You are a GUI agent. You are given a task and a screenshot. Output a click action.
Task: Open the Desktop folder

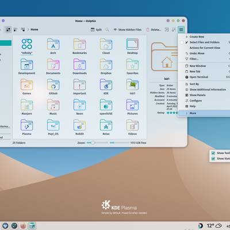click(x=132, y=47)
